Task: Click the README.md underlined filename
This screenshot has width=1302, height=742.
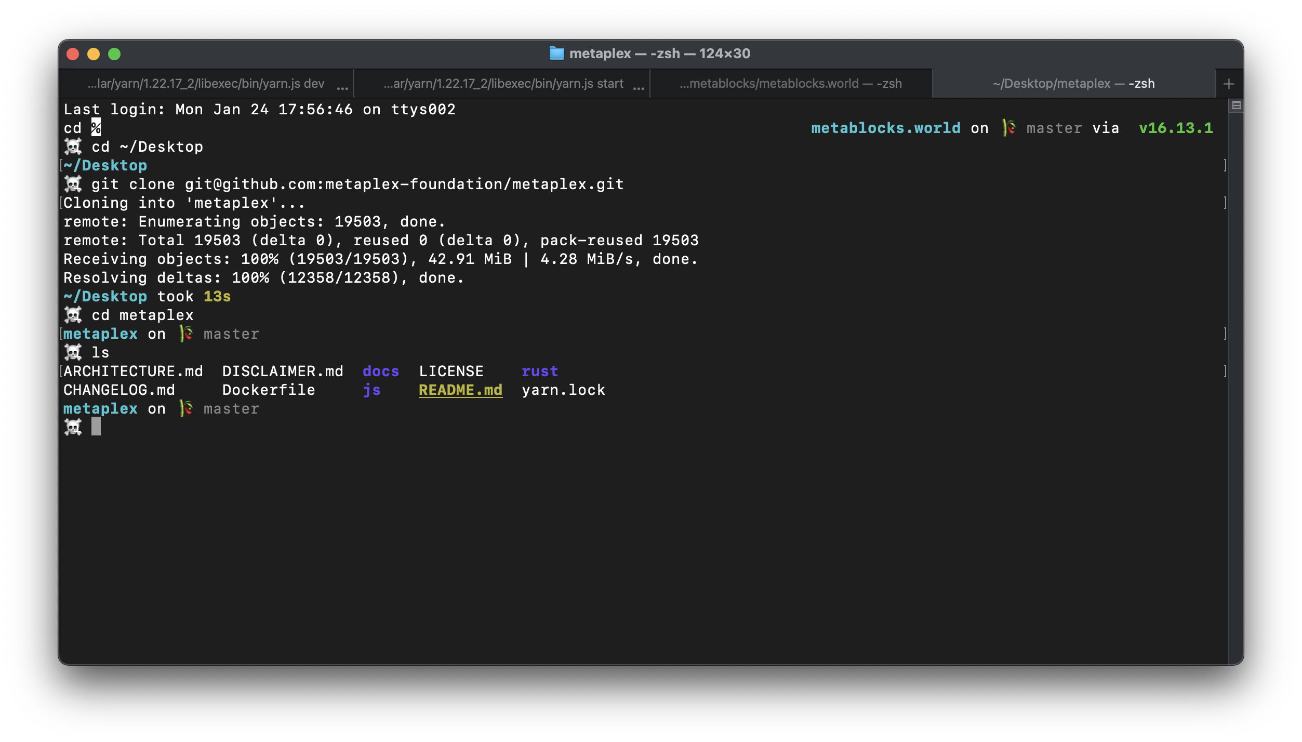Action: point(460,390)
